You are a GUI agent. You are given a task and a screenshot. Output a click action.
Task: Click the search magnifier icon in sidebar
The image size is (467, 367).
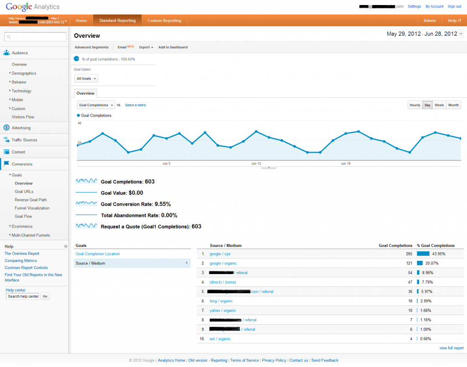click(x=9, y=37)
